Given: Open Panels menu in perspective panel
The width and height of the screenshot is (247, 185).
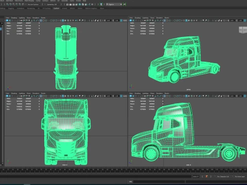Looking at the screenshot, I should pyautogui.click(x=167, y=17).
